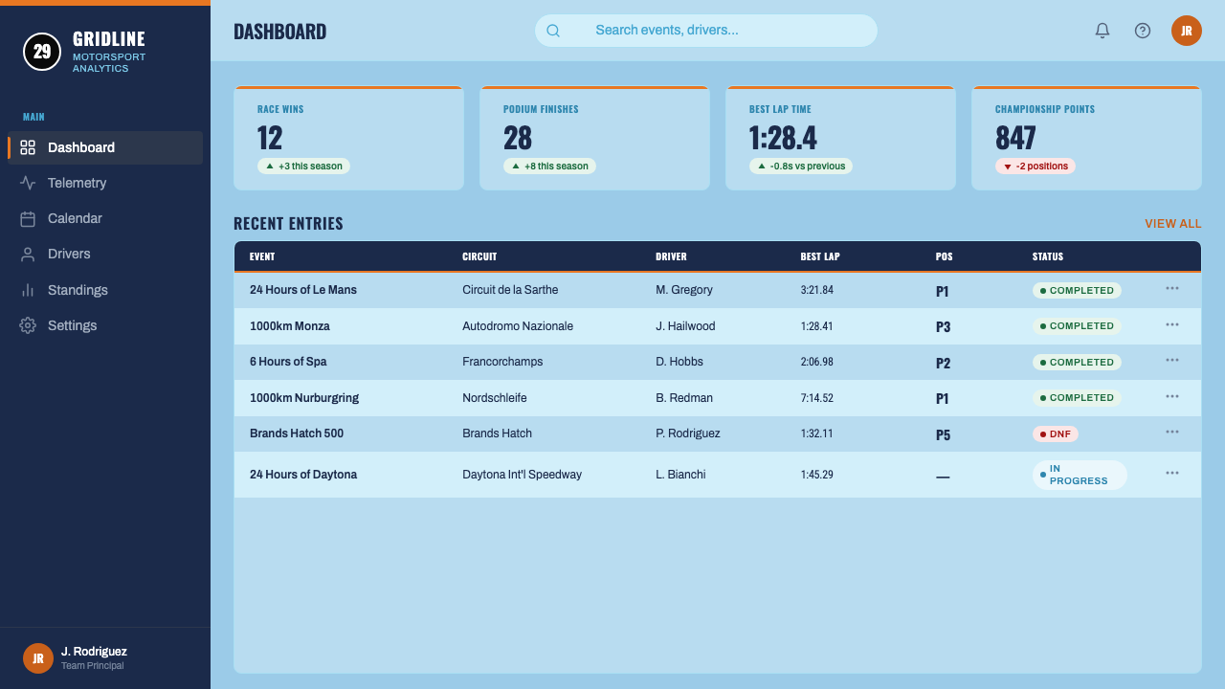Click the Gridline 29 logo badge
Screen dimensions: 1225x689
42,52
